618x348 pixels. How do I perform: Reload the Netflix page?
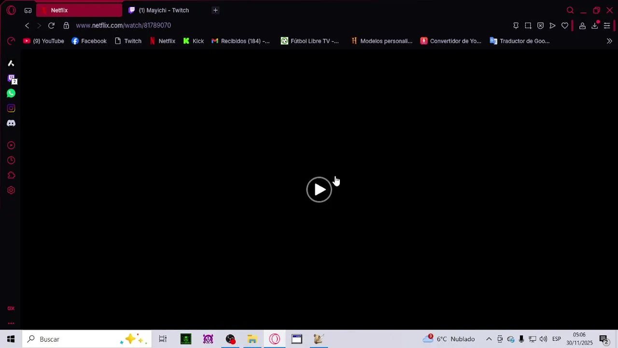(x=51, y=26)
